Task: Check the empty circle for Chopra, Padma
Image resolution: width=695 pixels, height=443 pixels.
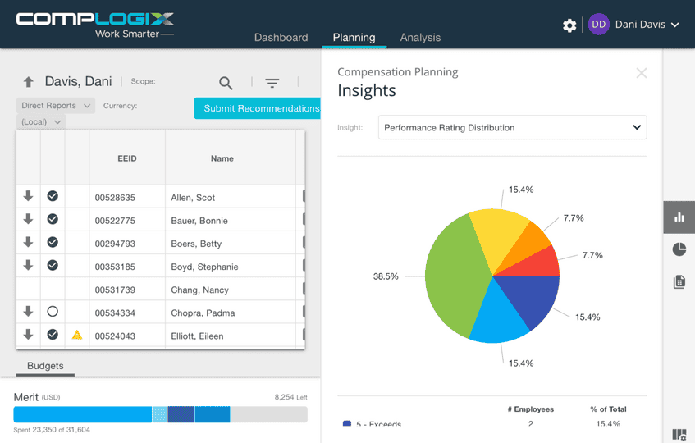Action: 53,312
